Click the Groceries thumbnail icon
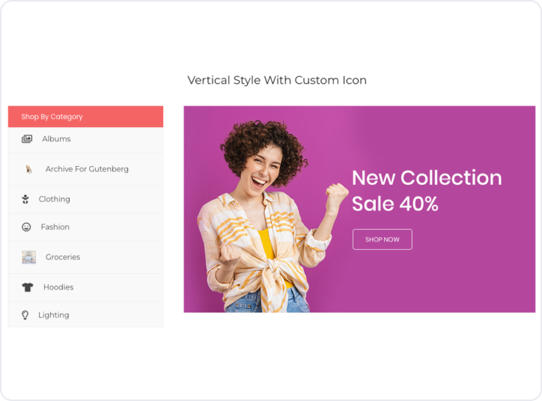The image size is (542, 401). [28, 257]
